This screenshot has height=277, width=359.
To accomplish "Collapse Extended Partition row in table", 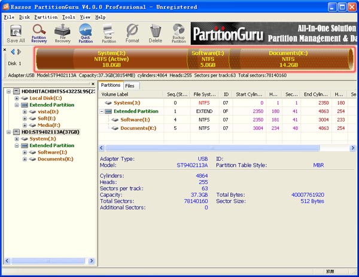I will click(102, 111).
